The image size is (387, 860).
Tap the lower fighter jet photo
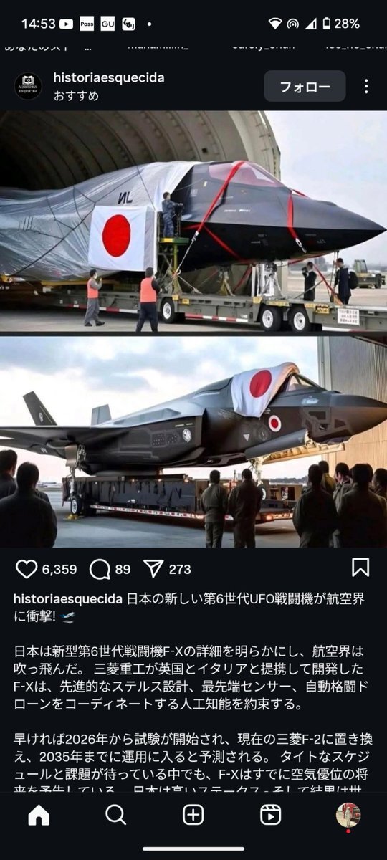(193, 442)
